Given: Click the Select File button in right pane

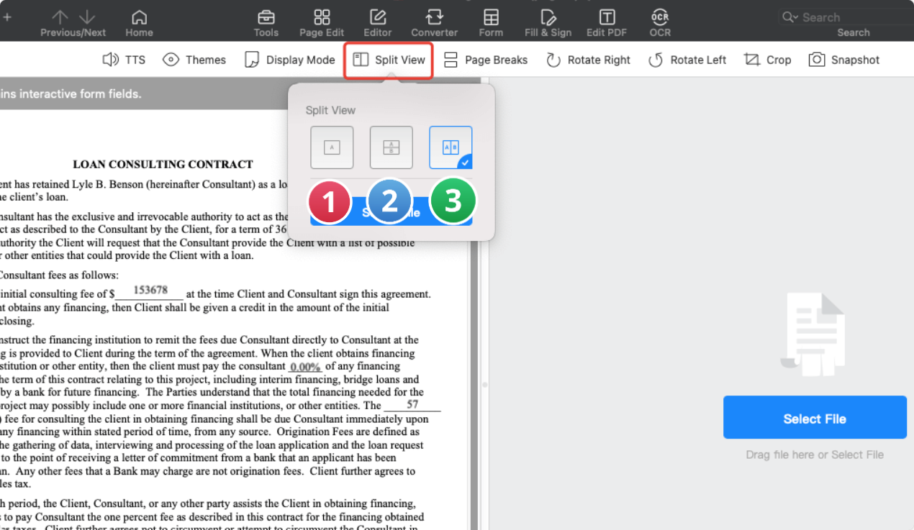Looking at the screenshot, I should point(815,417).
